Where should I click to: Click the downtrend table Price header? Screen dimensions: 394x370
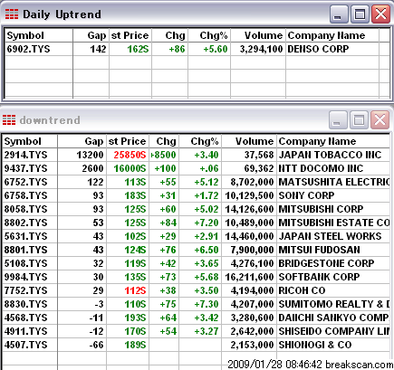click(x=128, y=141)
